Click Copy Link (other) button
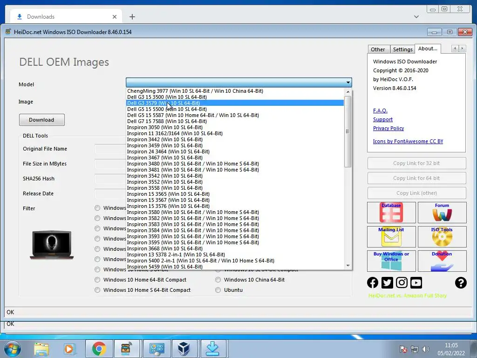 416,193
